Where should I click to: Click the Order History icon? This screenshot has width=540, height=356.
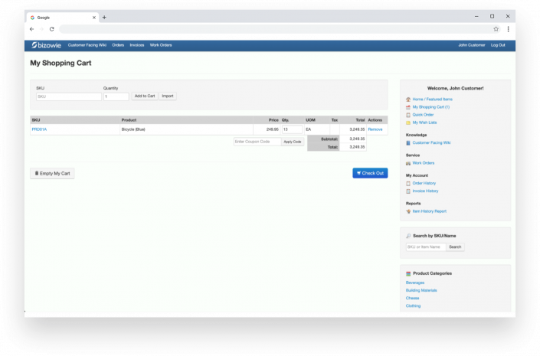(x=408, y=184)
